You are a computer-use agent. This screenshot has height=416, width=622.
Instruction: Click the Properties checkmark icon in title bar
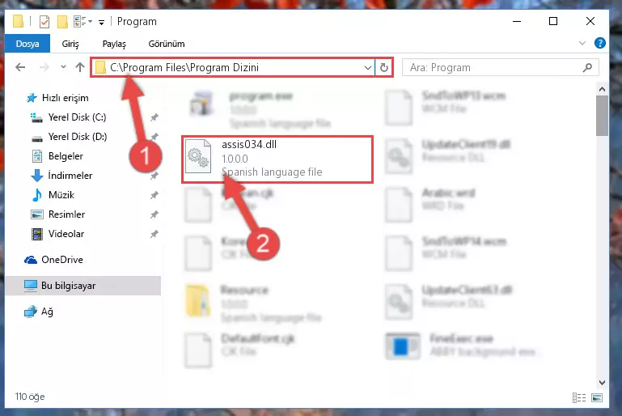44,21
